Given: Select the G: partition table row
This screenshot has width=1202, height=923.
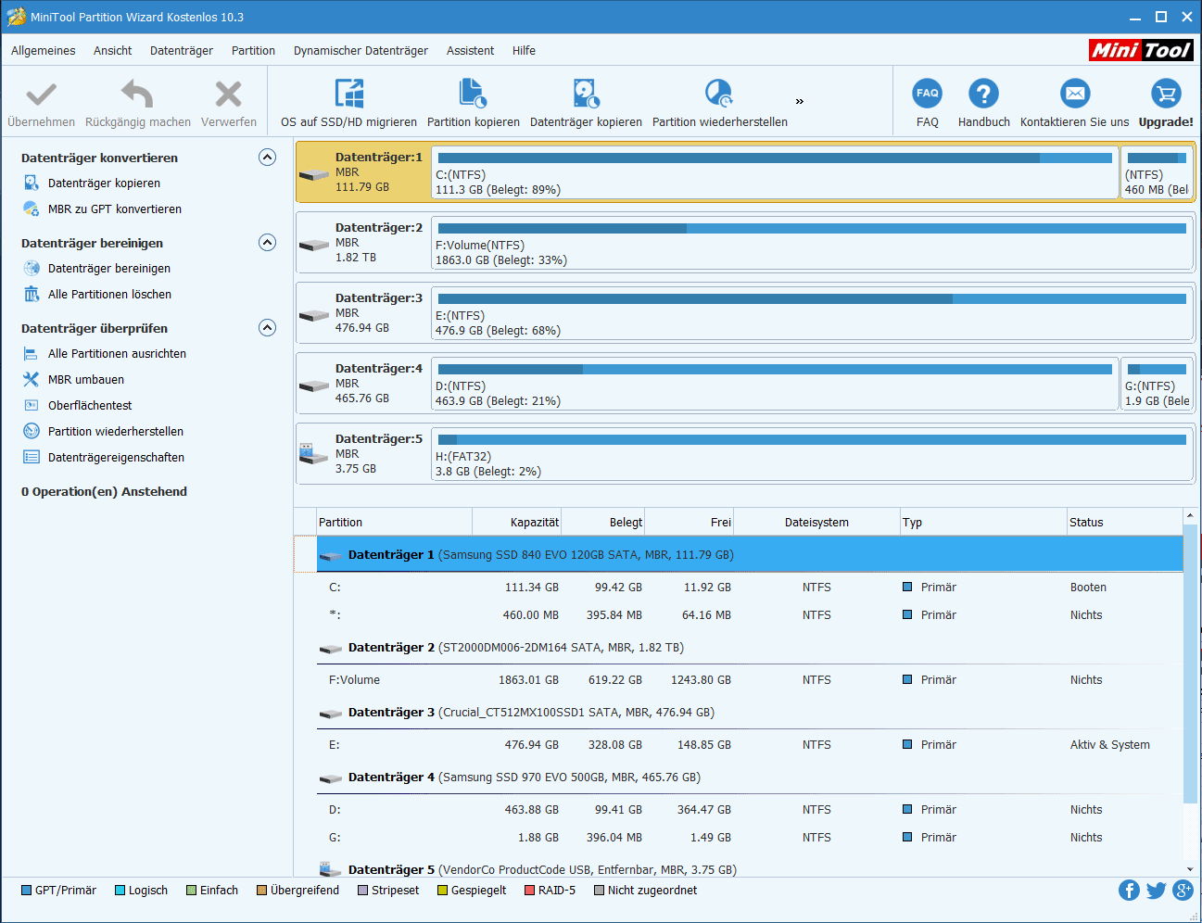Looking at the screenshot, I should (x=750, y=838).
